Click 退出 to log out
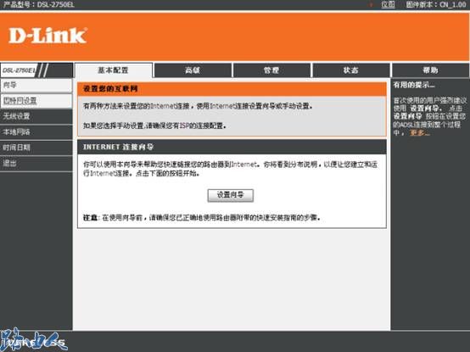Image resolution: width=470 pixels, height=352 pixels. click(x=36, y=163)
